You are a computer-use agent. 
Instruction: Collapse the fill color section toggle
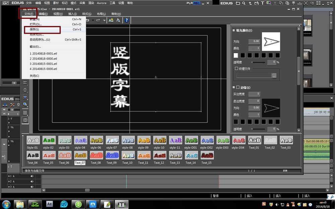pos(234,30)
